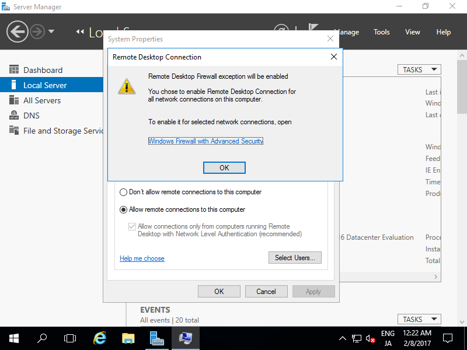The image size is (467, 350).
Task: Select Allow remote connections to this computer
Action: point(123,209)
